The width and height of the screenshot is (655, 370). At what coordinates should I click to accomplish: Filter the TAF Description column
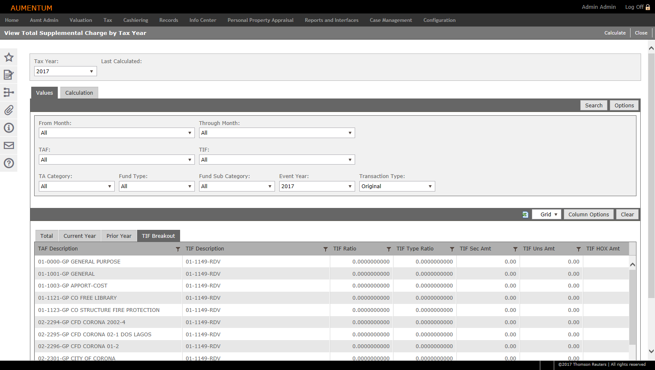tap(178, 249)
